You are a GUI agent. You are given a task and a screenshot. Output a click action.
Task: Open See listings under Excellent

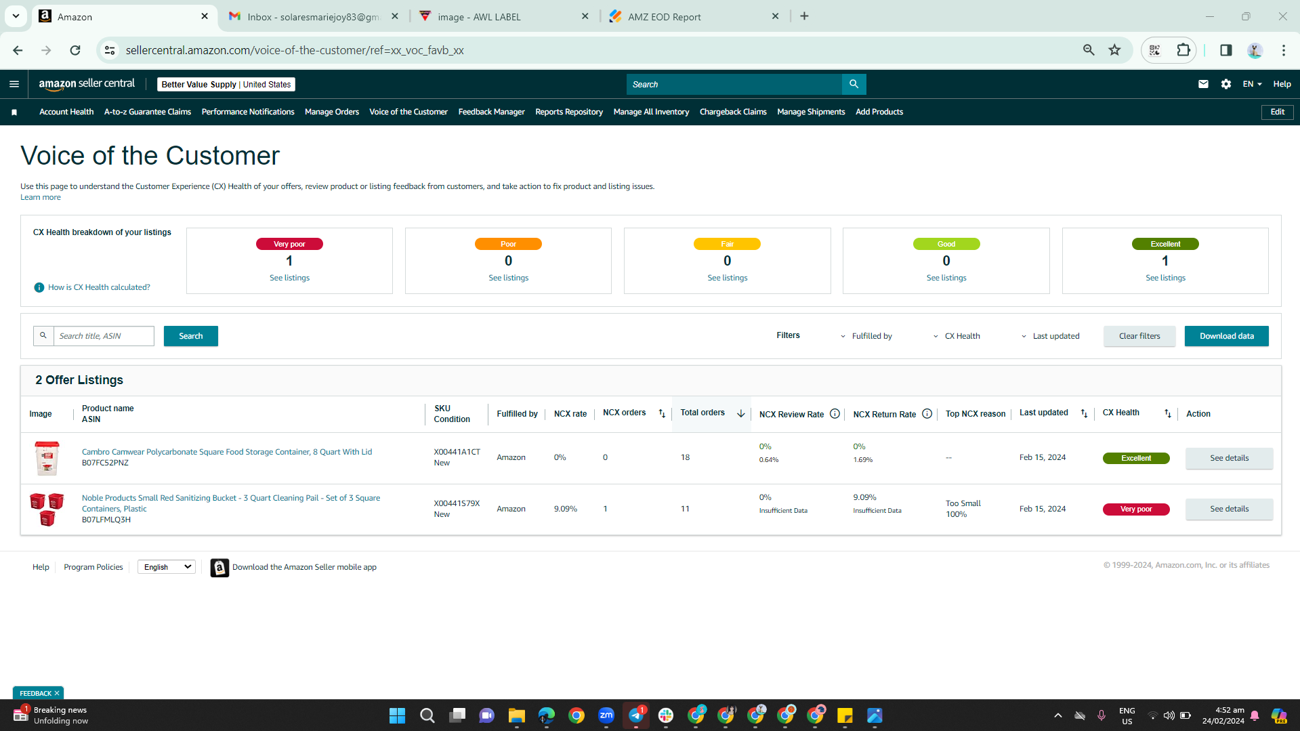1165,278
